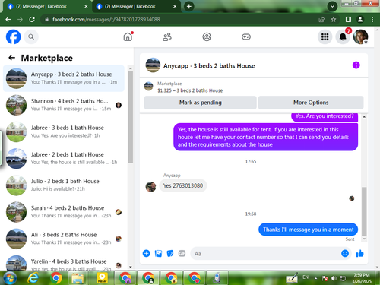Open the Chrome three-dot menu
Image resolution: width=380 pixels, height=285 pixels.
(x=372, y=19)
